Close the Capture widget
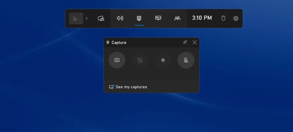 (x=194, y=42)
